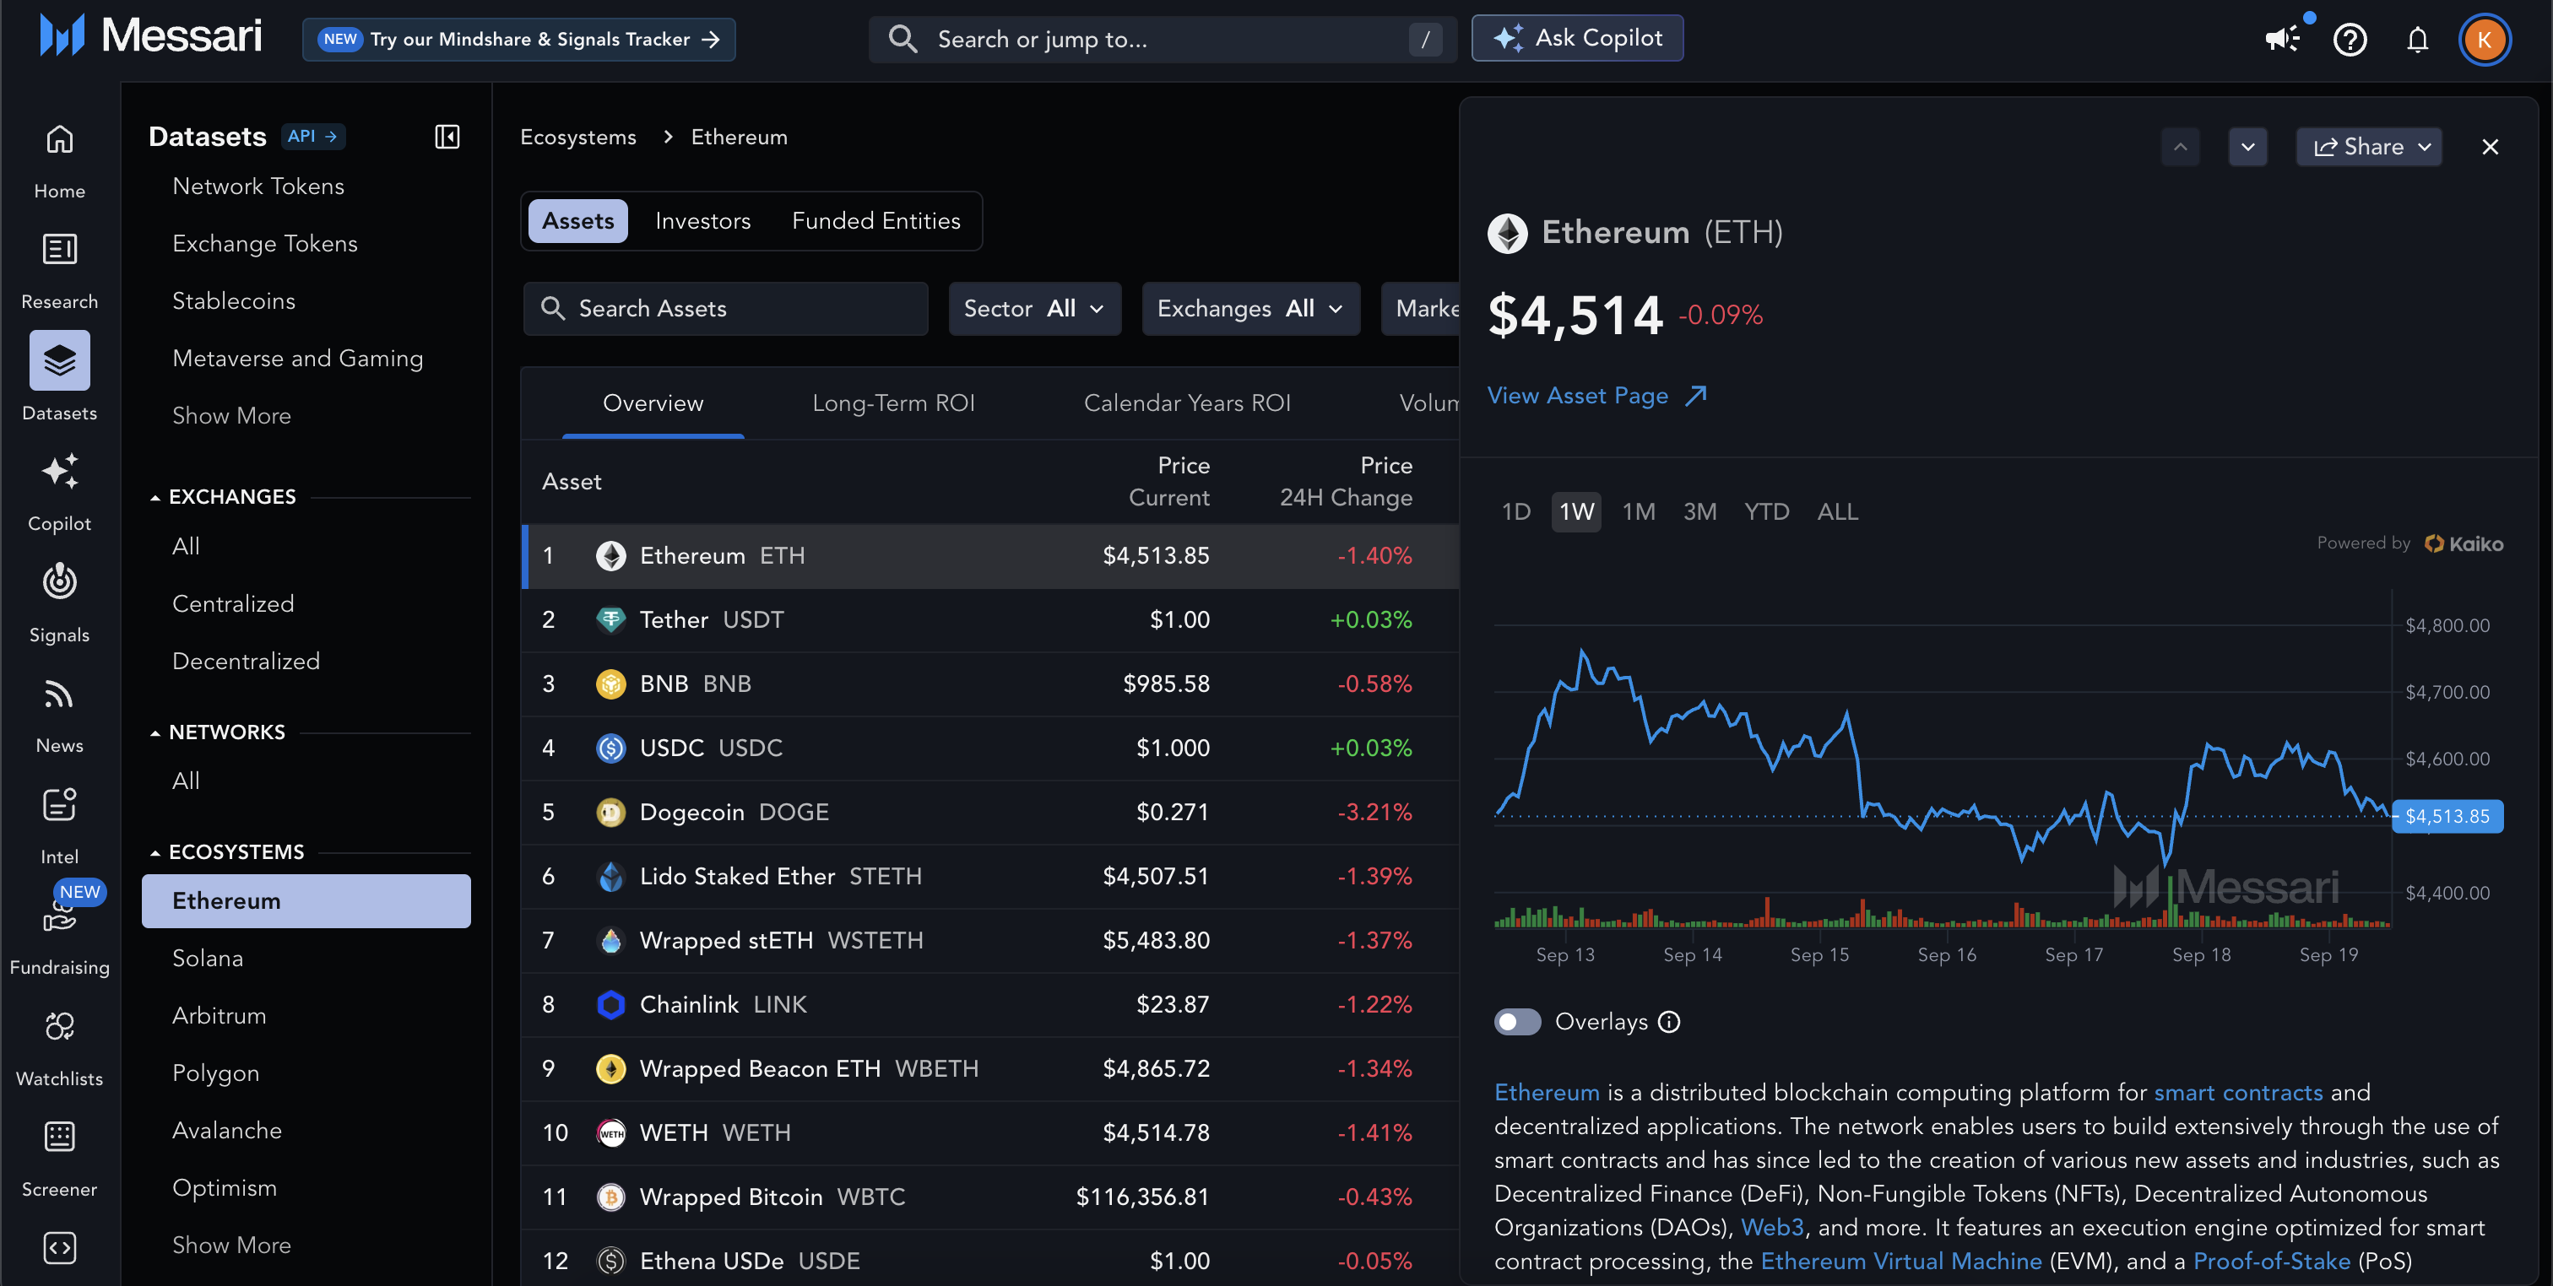This screenshot has width=2553, height=1286.
Task: Click the code brackets icon below Screener
Action: tap(59, 1248)
